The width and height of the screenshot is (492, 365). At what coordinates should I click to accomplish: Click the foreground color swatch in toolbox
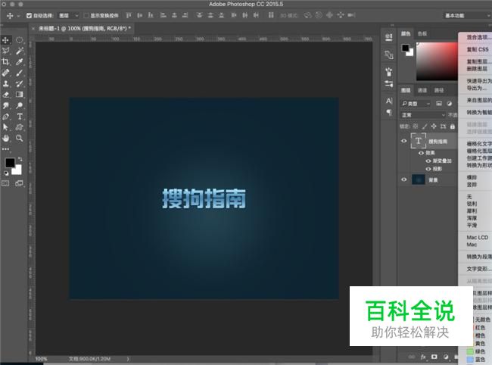(x=10, y=163)
